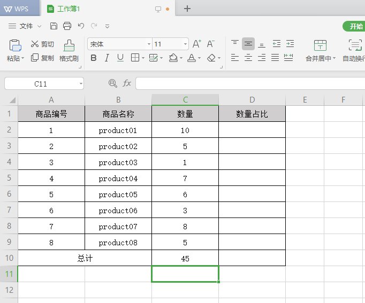The height and width of the screenshot is (303, 365).
Task: Click the fx insert function icon
Action: 127,83
